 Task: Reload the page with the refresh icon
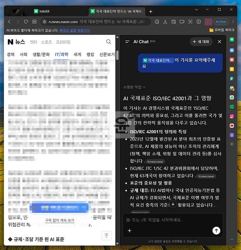26,22
